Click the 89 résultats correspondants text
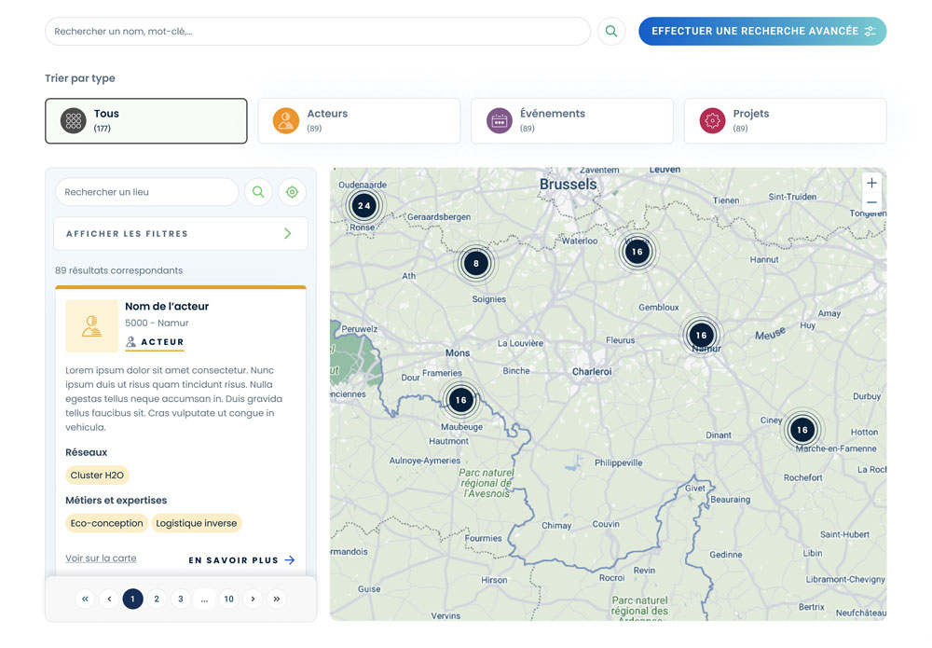932x648 pixels. (x=119, y=270)
